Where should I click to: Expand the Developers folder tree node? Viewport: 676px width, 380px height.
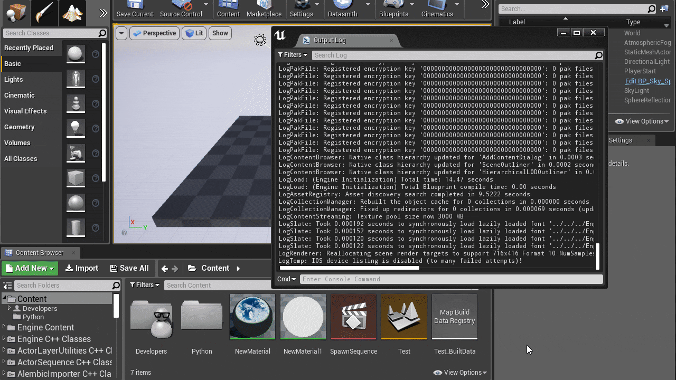(x=9, y=308)
